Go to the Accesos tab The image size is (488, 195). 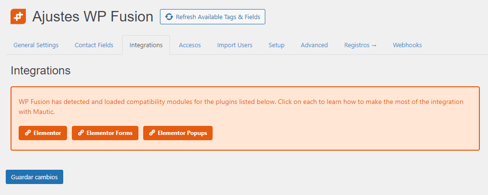point(190,45)
